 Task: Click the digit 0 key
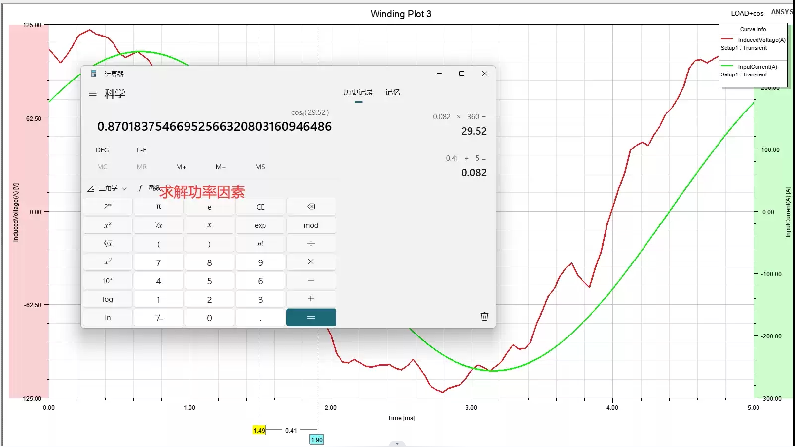coord(209,317)
